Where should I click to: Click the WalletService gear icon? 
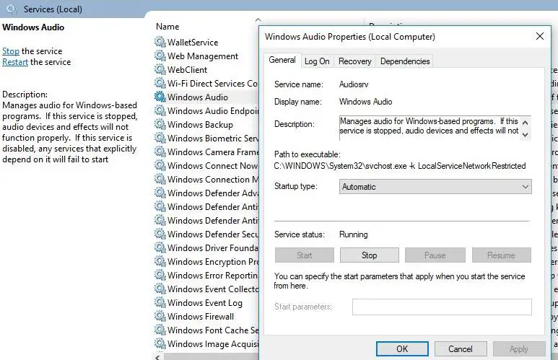coord(160,42)
